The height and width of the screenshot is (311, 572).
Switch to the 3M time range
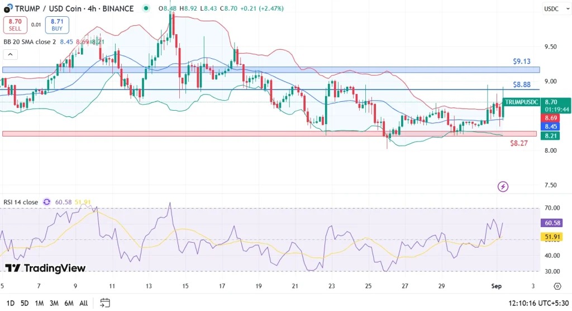[x=54, y=303]
